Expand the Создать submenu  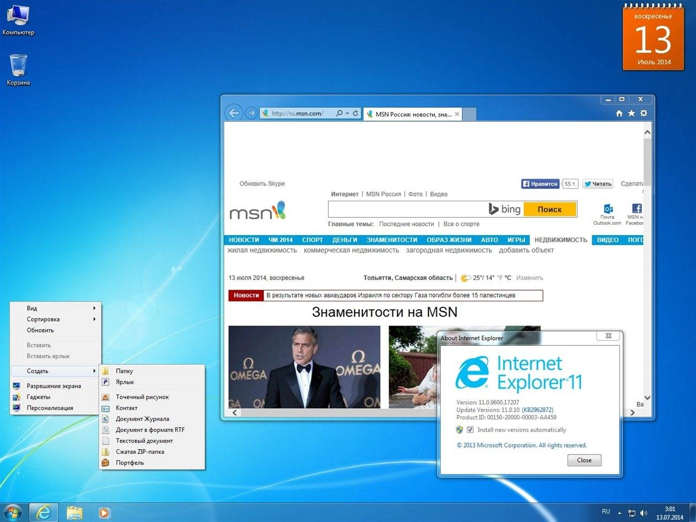click(56, 370)
